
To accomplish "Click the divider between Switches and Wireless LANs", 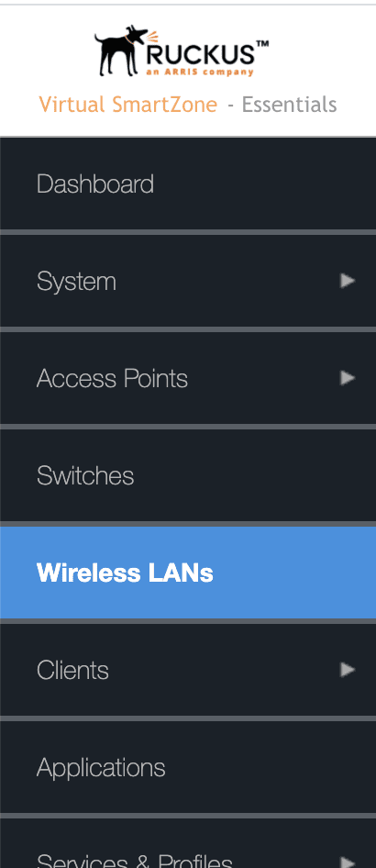I will coord(188,524).
